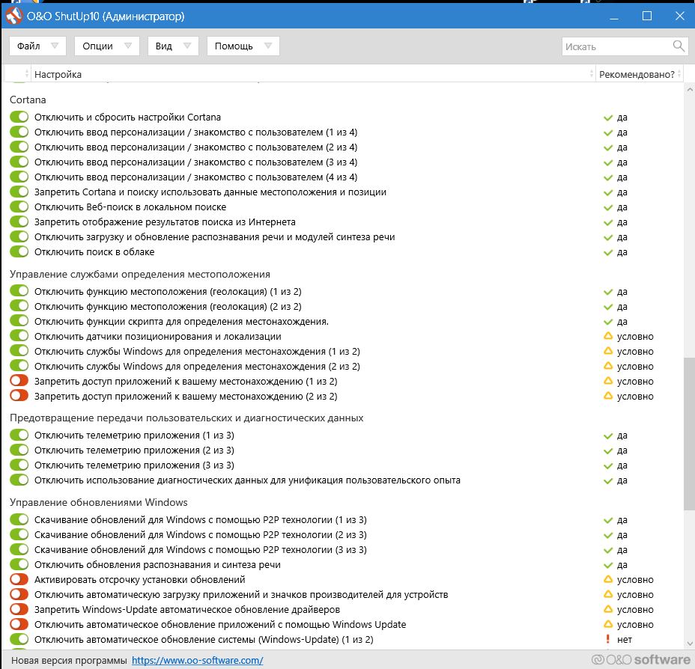Select 'Управление службами определения местоположения' heading
Viewport: 695px width, 669px height.
(x=139, y=274)
